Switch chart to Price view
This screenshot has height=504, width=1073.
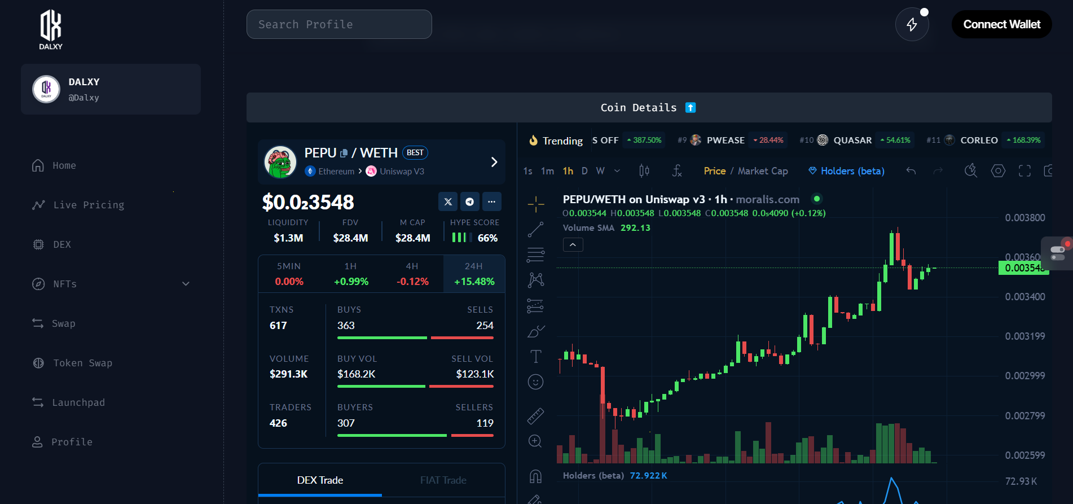coord(715,171)
